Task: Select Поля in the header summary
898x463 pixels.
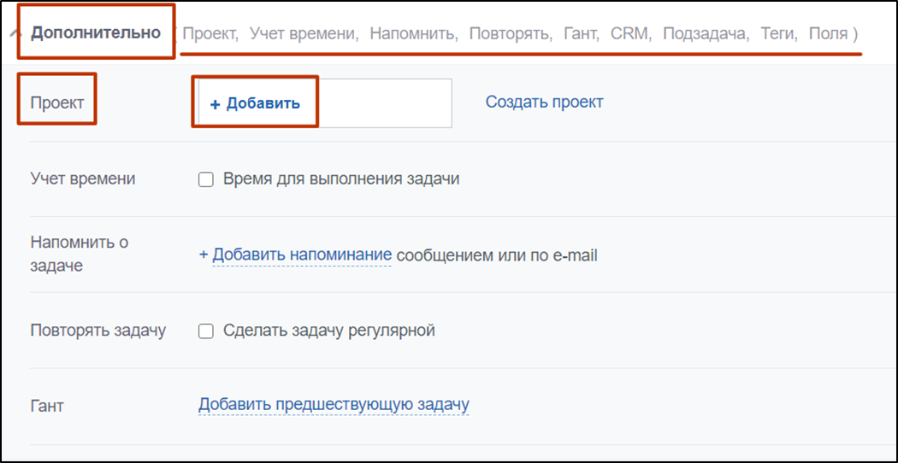Action: click(x=825, y=34)
